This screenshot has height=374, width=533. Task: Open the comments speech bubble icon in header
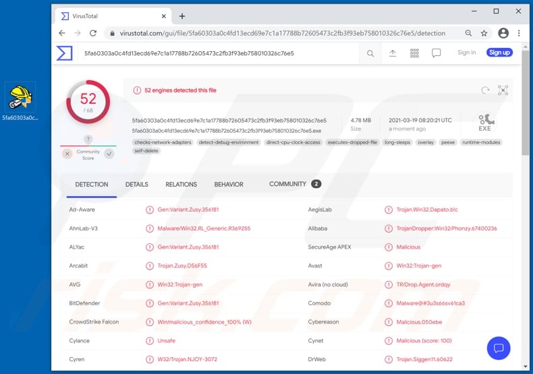coord(436,53)
